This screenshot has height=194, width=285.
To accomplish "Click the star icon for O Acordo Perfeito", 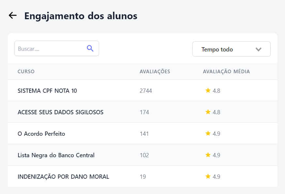I will 208,133.
